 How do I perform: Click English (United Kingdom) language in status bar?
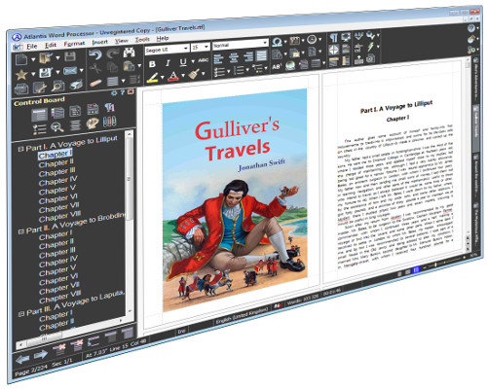point(242,315)
